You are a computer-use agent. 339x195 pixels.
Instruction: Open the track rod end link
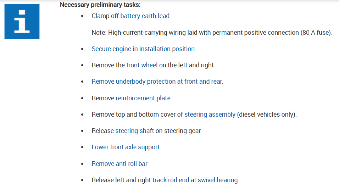click(x=171, y=180)
